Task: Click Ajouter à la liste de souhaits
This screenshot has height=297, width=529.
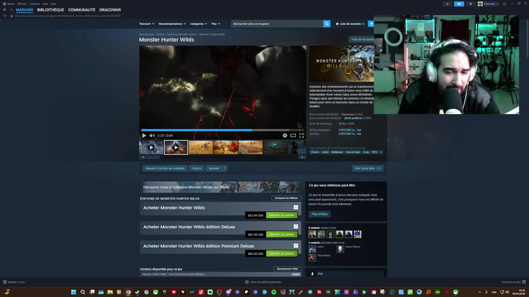Action: coord(165,168)
